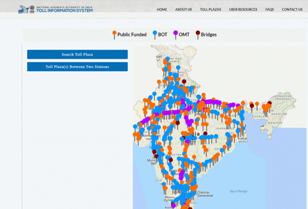The width and height of the screenshot is (308, 209).
Task: Click Toll Plaza(s) Between Two Stations button
Action: click(77, 66)
